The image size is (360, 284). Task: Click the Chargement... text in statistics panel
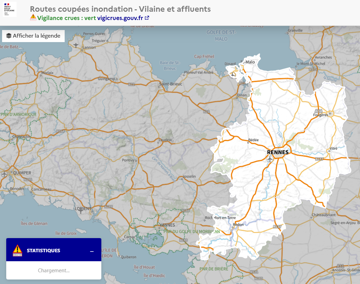pyautogui.click(x=54, y=271)
